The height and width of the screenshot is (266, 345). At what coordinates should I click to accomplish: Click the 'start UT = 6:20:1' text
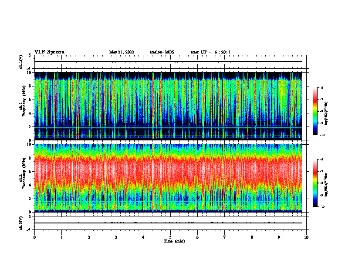[x=210, y=52]
